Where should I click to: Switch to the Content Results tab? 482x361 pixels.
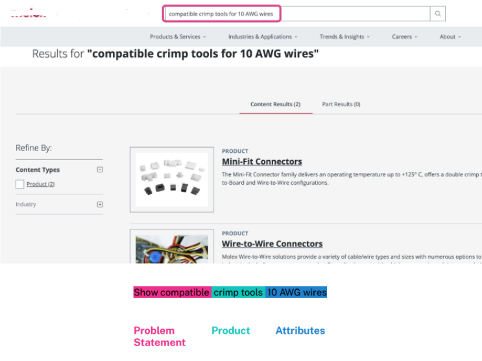[x=275, y=104]
